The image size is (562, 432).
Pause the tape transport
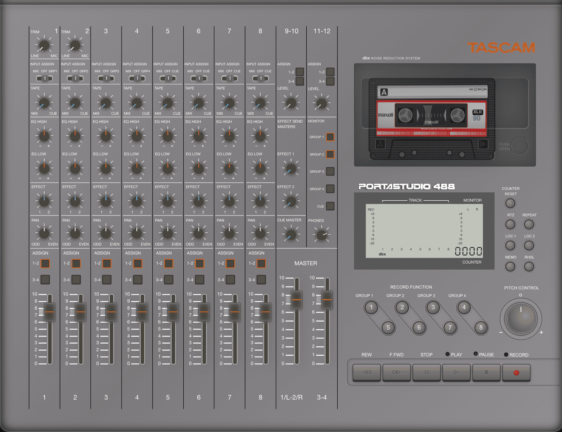tap(486, 373)
